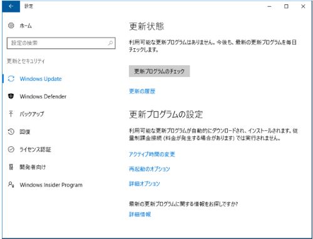This screenshot has width=313, height=239.
Task: Click the 更新プログラムのチェック button
Action: point(159,71)
